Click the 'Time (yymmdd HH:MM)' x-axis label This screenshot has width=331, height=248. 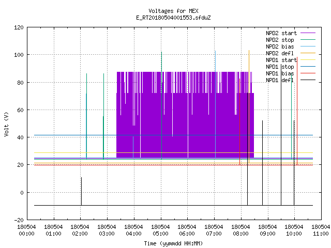[173, 243]
